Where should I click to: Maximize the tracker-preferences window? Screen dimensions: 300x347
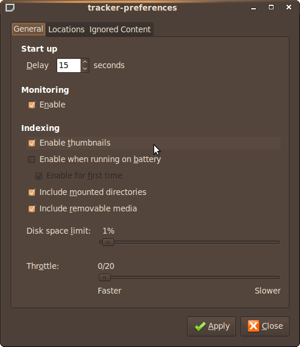pos(271,7)
